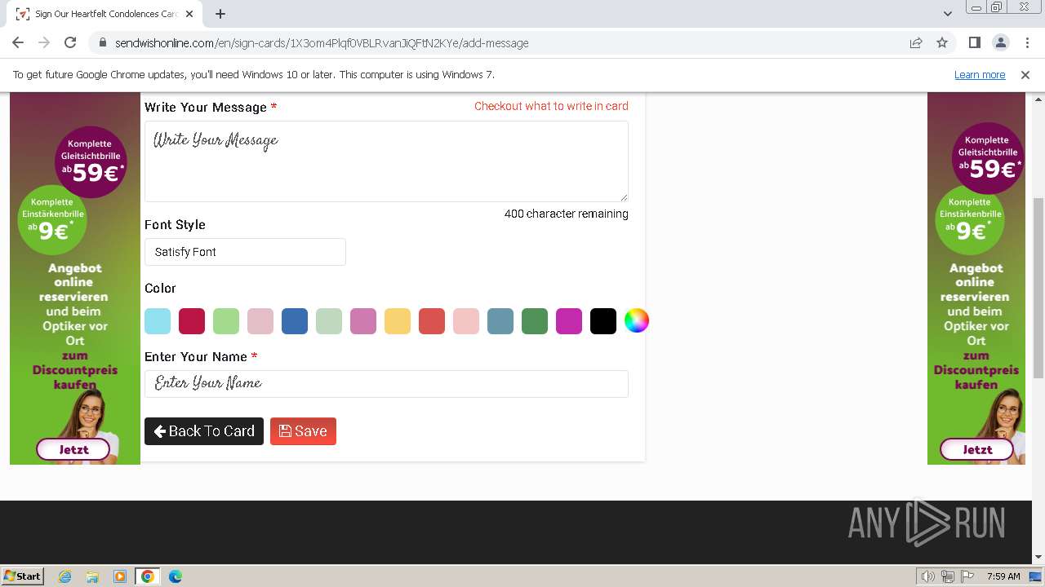Pick the yellow color swatch

tap(398, 321)
